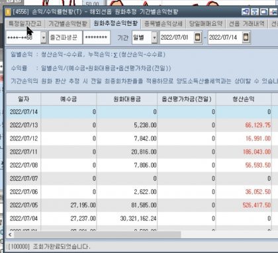Click the 원화대용금 column header
Image resolution: width=278 pixels, height=253 pixels.
point(127,99)
